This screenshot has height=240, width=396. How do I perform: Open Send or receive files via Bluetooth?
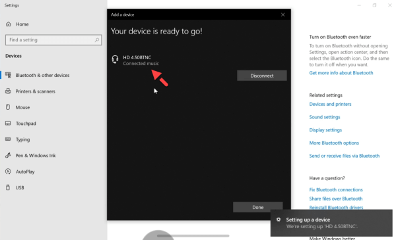coord(345,156)
